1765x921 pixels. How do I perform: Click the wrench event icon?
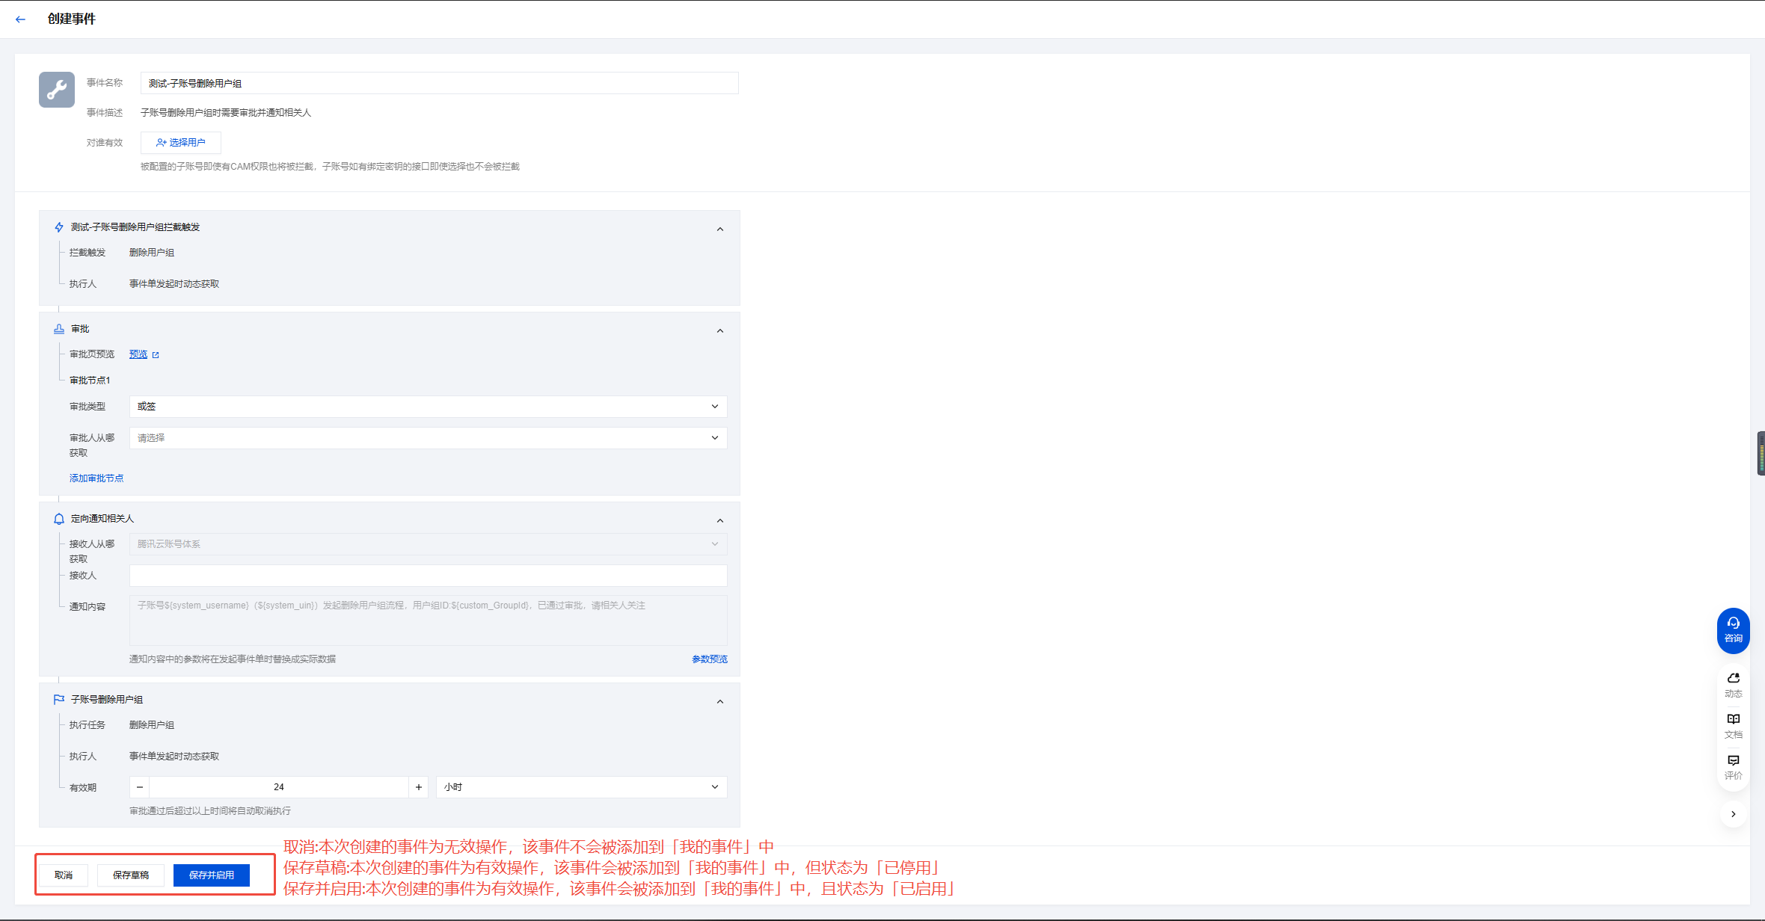[x=57, y=90]
